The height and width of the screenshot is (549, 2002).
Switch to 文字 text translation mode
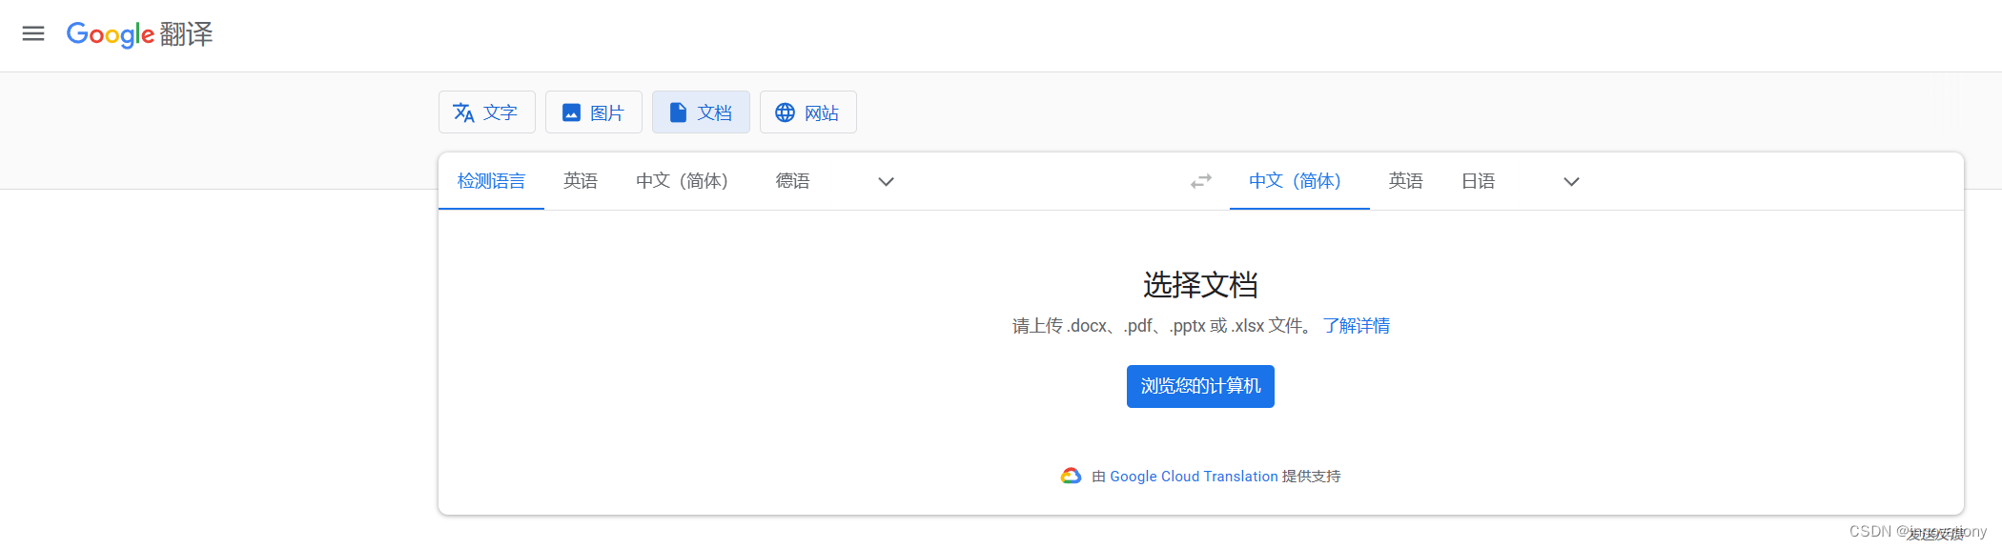pyautogui.click(x=486, y=112)
